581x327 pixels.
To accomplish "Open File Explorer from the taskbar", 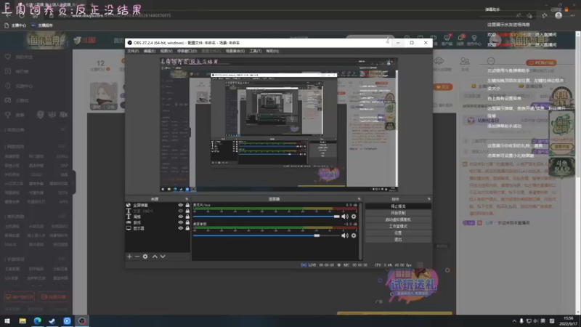I will pyautogui.click(x=23, y=320).
